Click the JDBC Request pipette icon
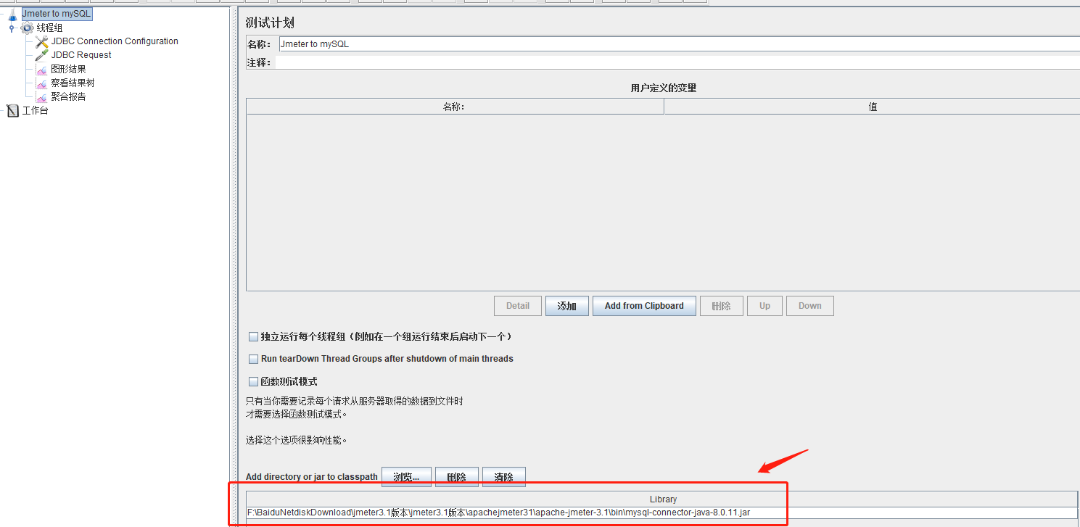This screenshot has height=527, width=1080. tap(42, 55)
